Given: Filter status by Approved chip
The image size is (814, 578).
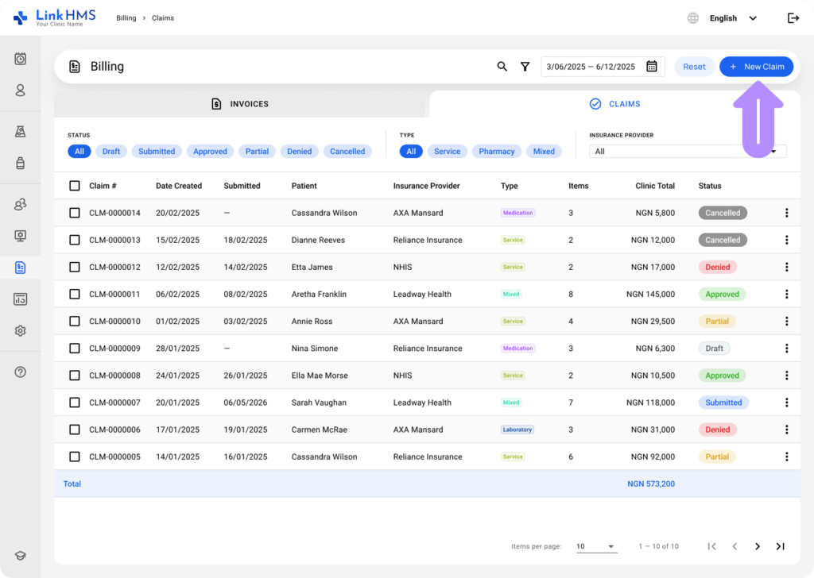Looking at the screenshot, I should coord(210,152).
